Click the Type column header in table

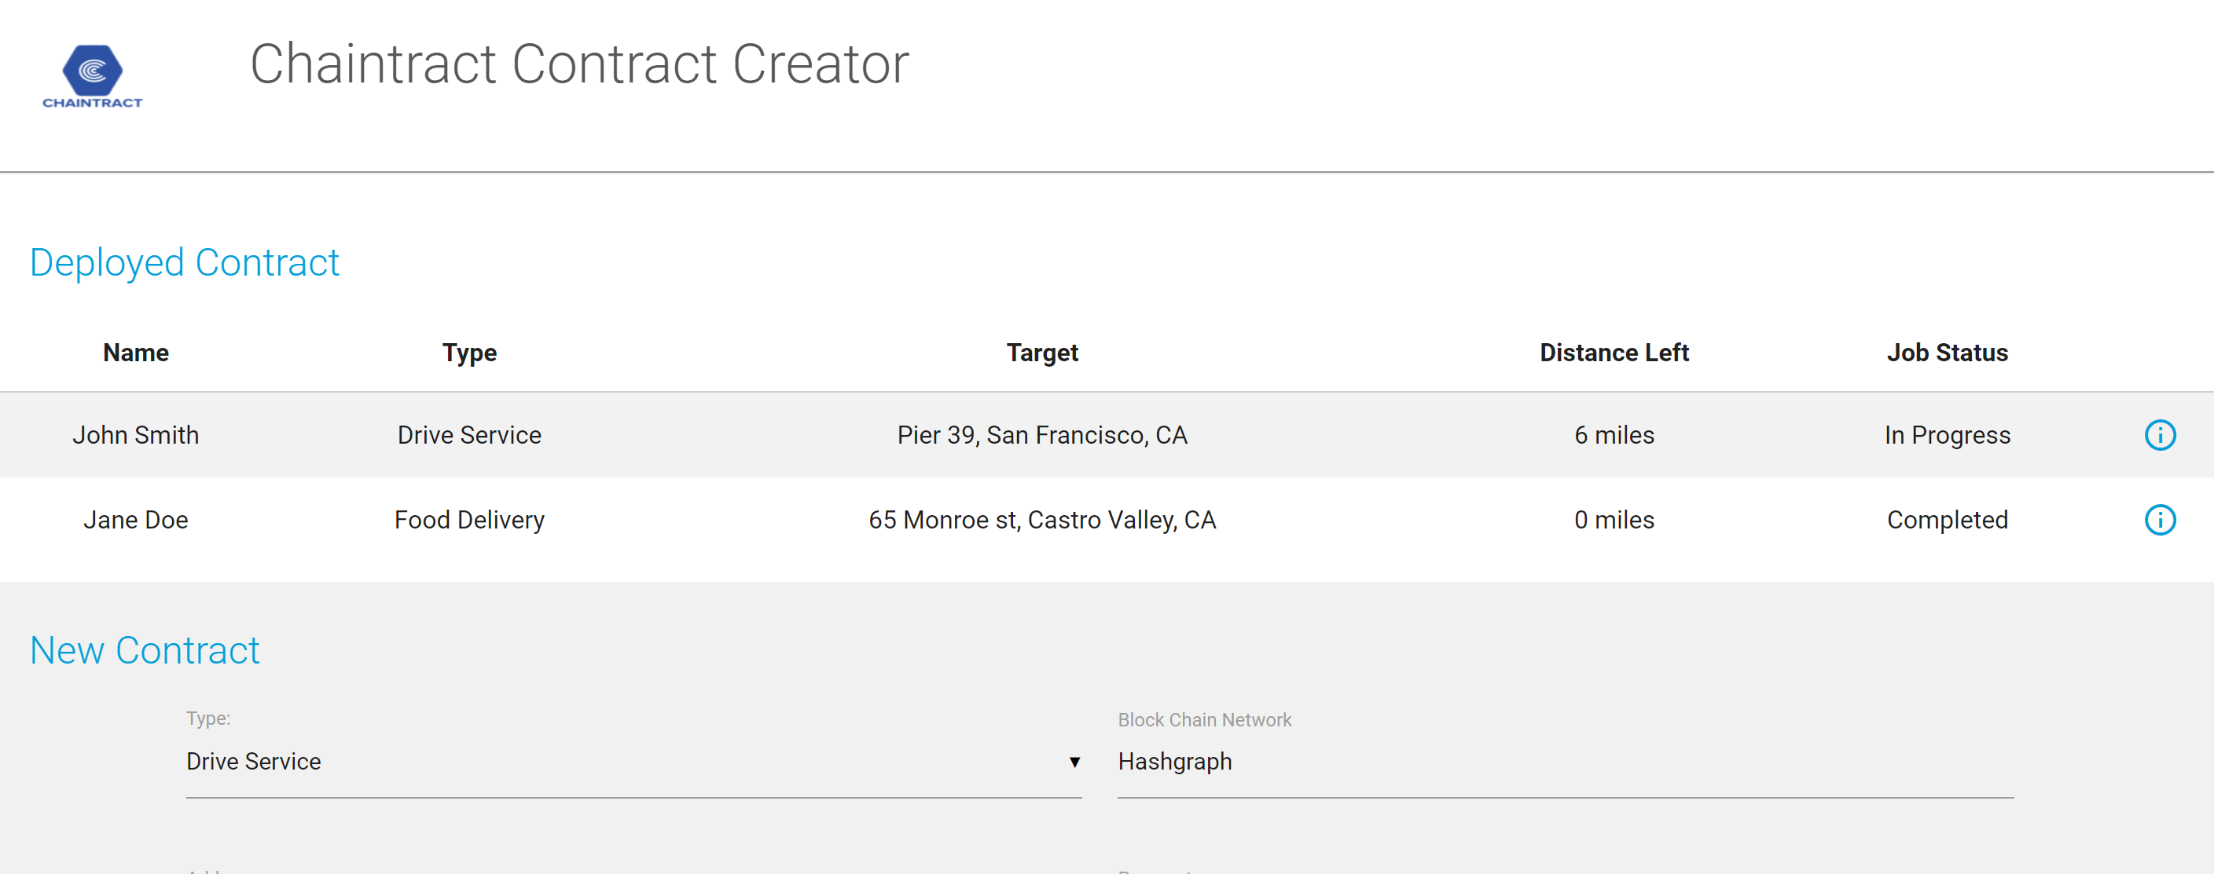(x=469, y=353)
